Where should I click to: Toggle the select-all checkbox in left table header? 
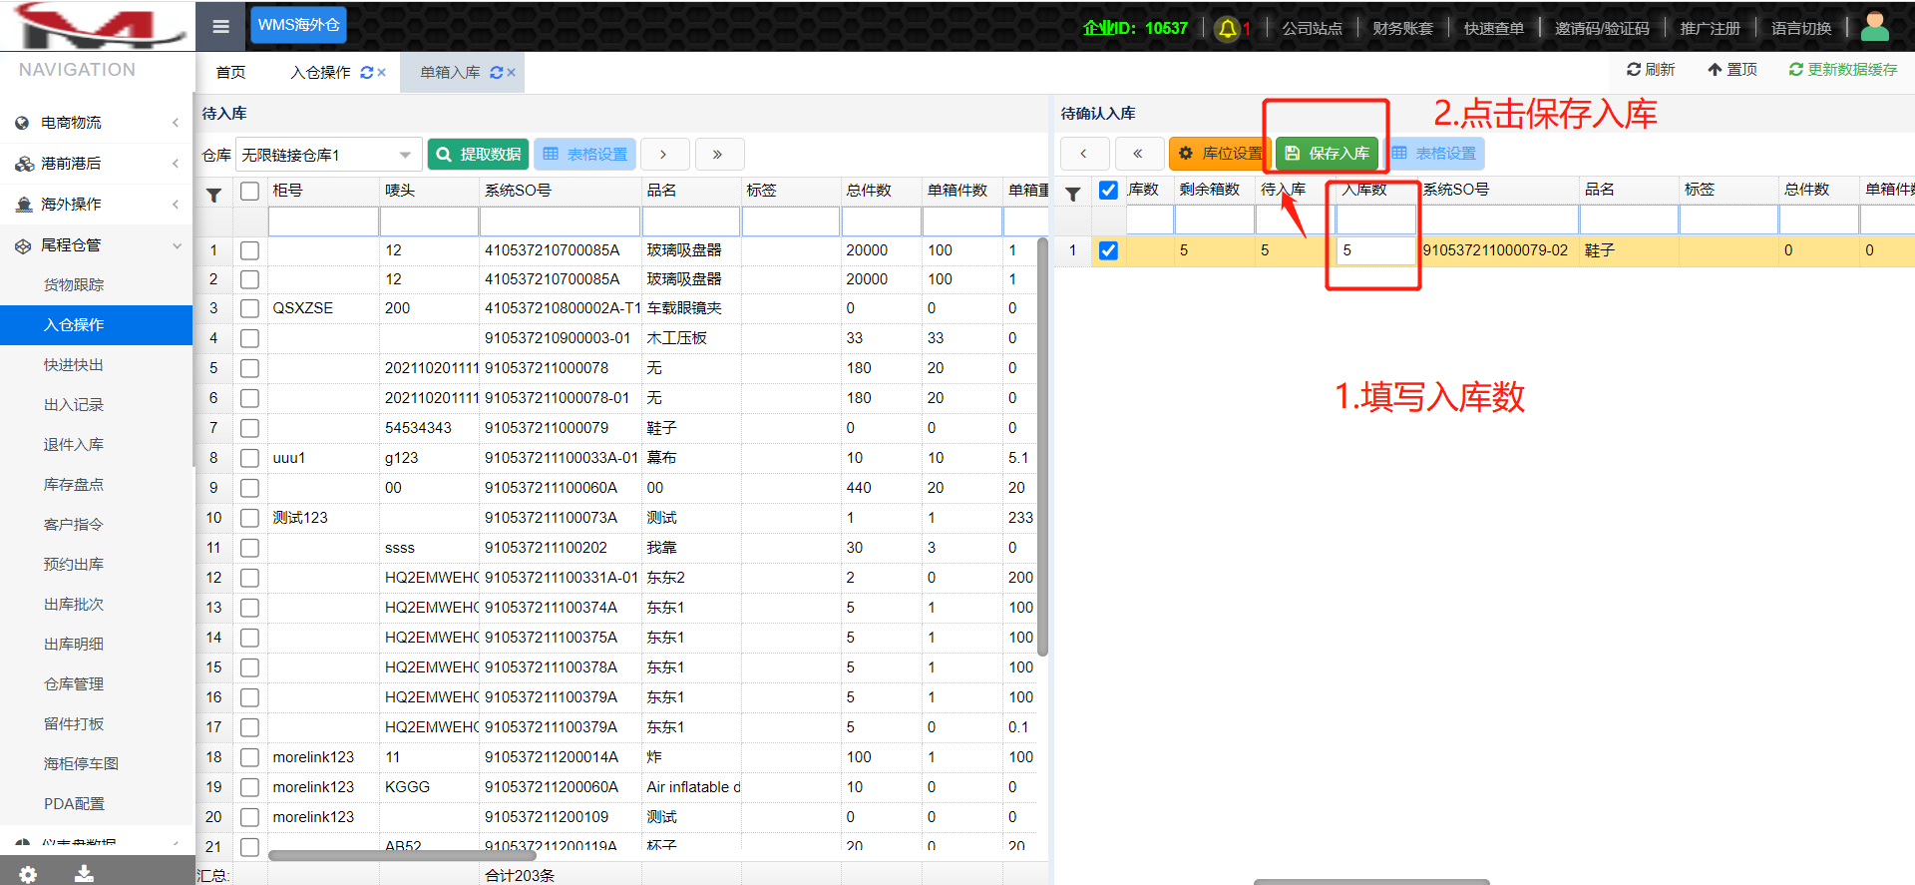(x=249, y=191)
